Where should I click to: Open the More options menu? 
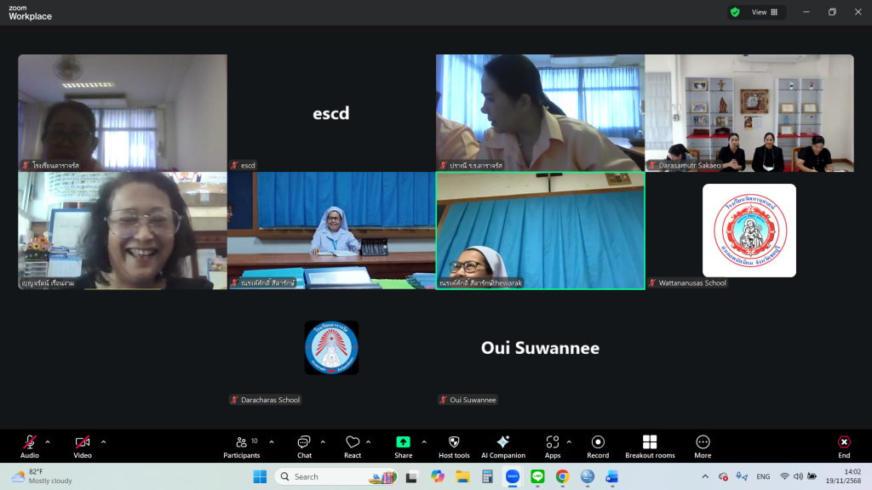703,446
